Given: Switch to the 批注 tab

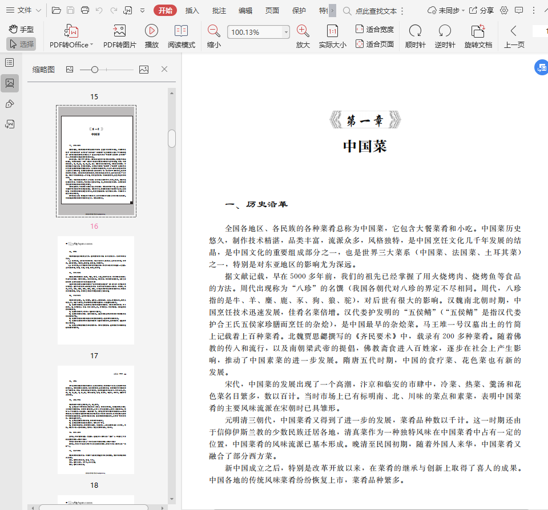Looking at the screenshot, I should coord(219,11).
